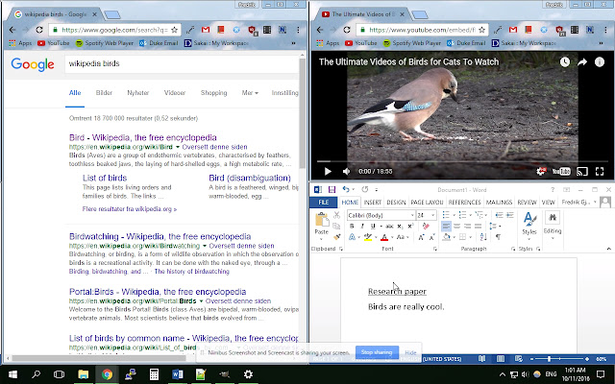Open the font size dropdown
The height and width of the screenshot is (384, 615).
434,215
